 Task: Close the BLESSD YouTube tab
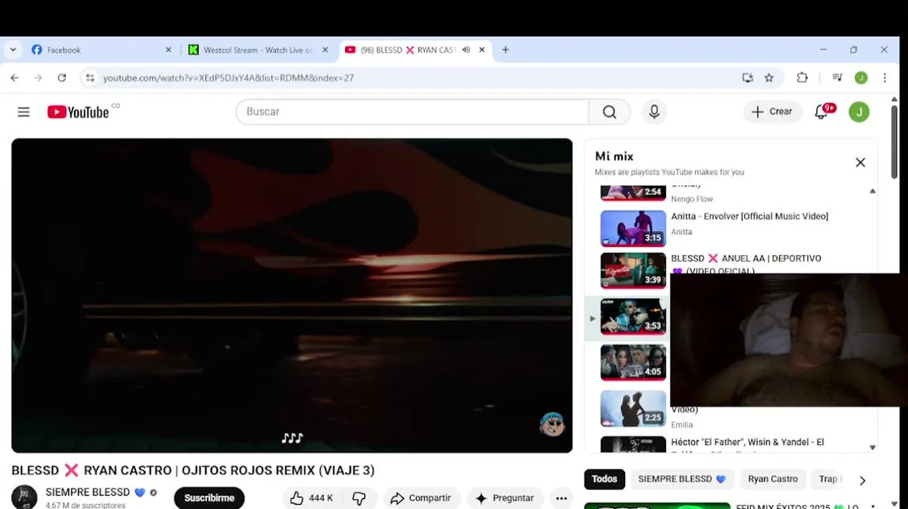tap(482, 50)
